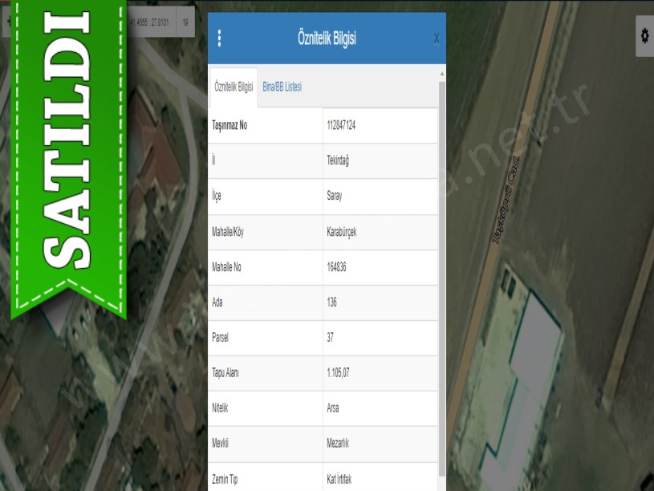
Task: Switch to the Bina/BB Listesi tab
Action: (282, 87)
